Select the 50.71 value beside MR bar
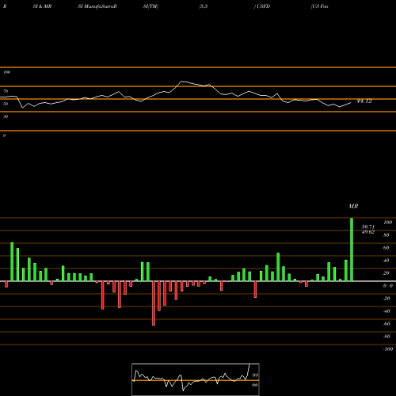The image size is (396, 396). point(368,227)
